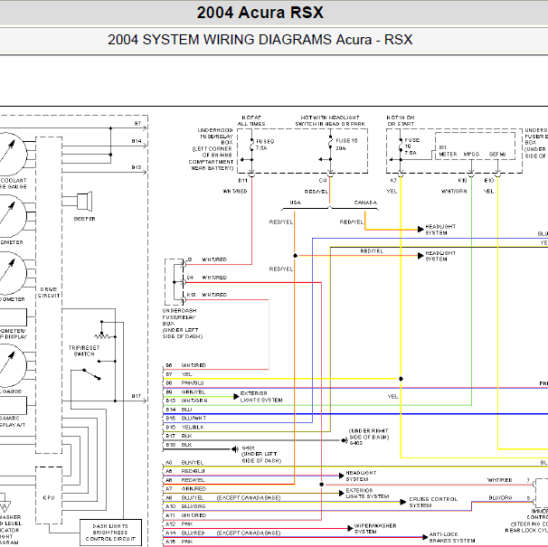Select the BEEPER label in the diagram
Viewport: 548px width, 547px height.
click(85, 219)
